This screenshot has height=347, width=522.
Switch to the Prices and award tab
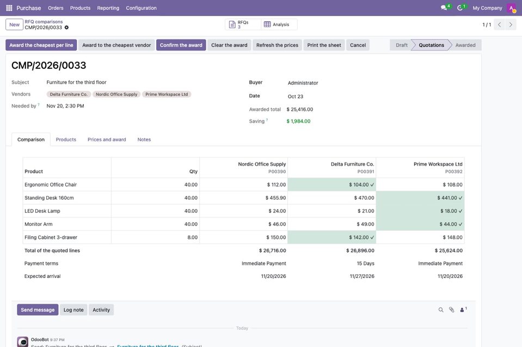107,140
